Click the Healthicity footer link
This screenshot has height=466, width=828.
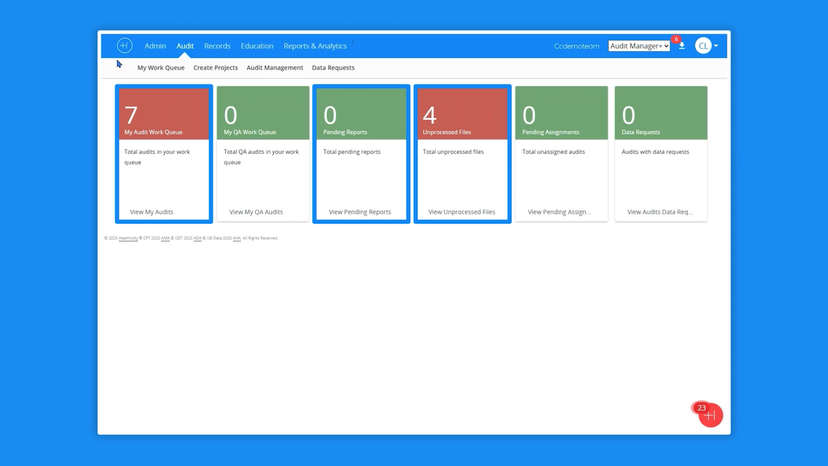128,238
